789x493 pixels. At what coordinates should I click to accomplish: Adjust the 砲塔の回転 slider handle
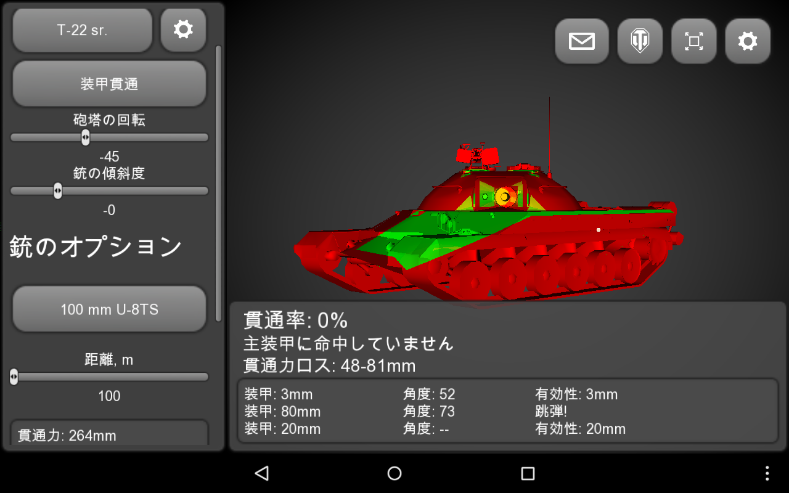(86, 137)
